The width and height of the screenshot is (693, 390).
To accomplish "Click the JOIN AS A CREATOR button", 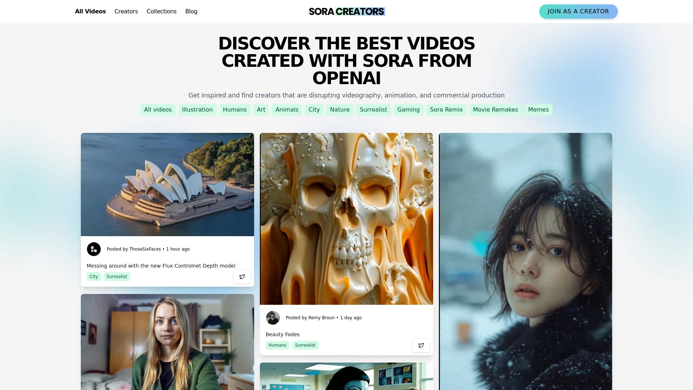I will click(x=578, y=12).
